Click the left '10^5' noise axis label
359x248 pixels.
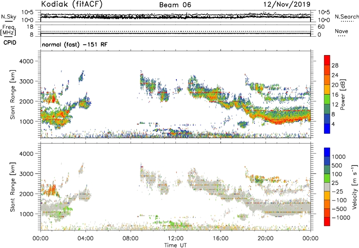(x=27, y=12)
